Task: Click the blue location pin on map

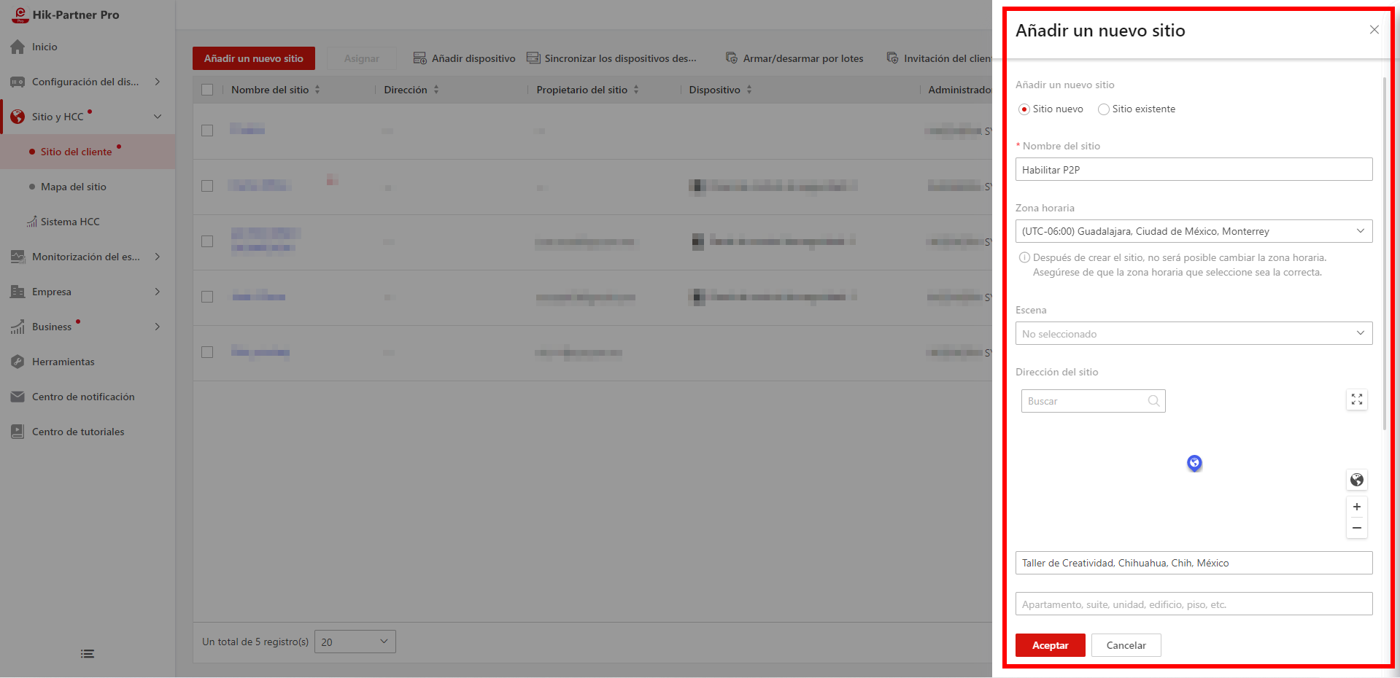Action: (1194, 463)
